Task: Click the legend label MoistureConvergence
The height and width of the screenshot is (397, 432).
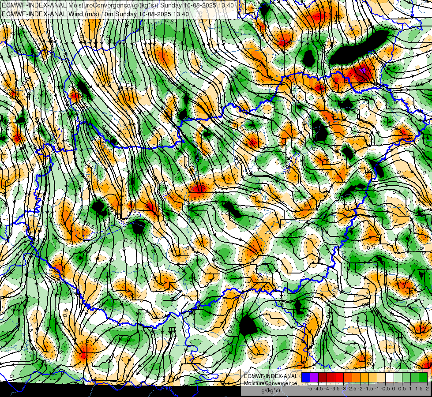Action: coord(270,383)
